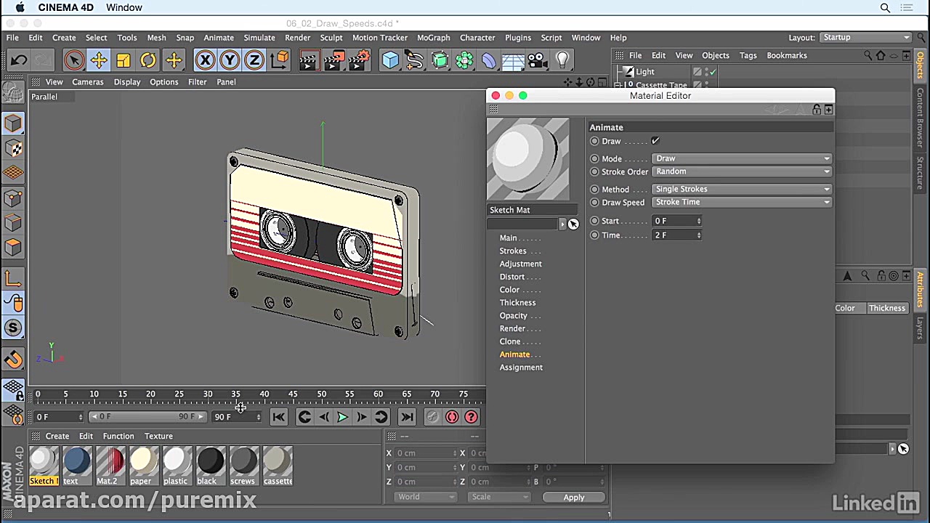Select the paper material swatch
930x523 pixels.
[x=142, y=465]
